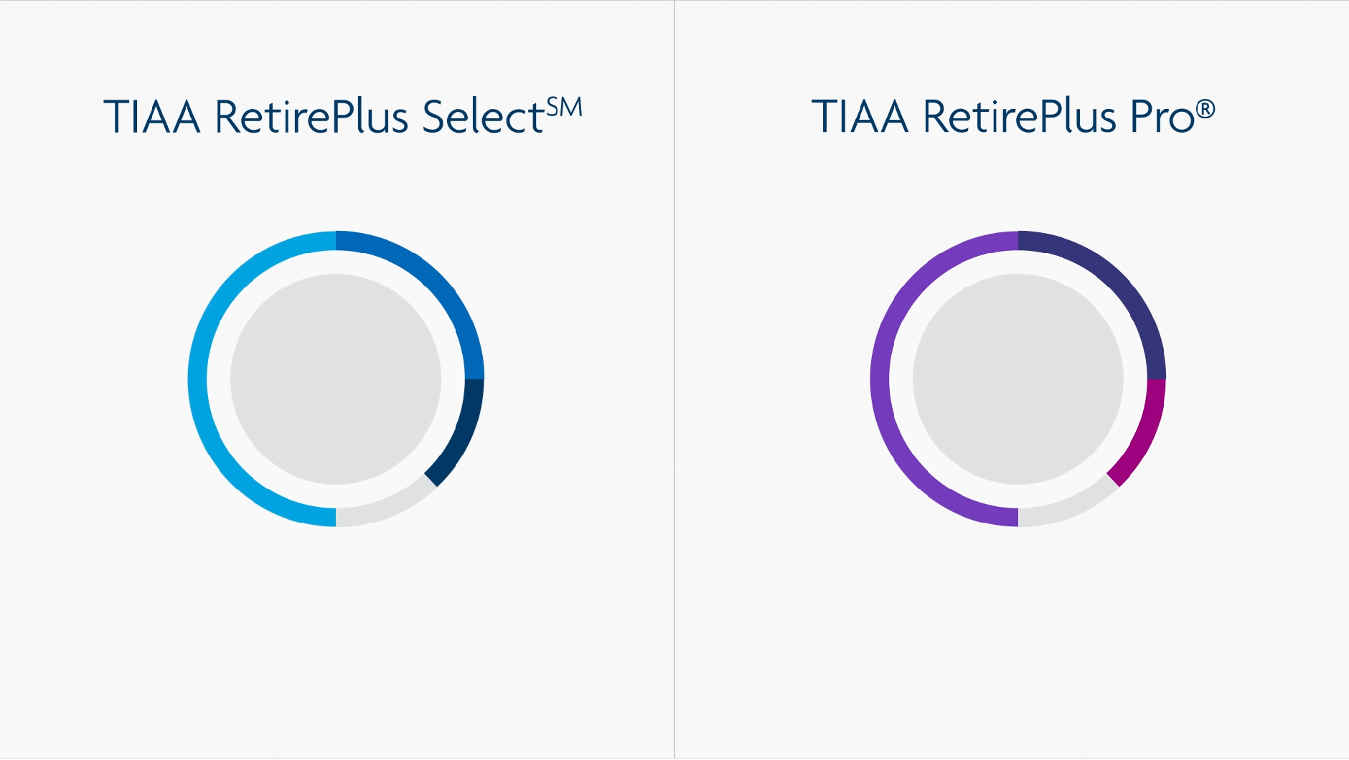Click the word TIAA in right title
The width and height of the screenshot is (1349, 760).
pos(860,117)
